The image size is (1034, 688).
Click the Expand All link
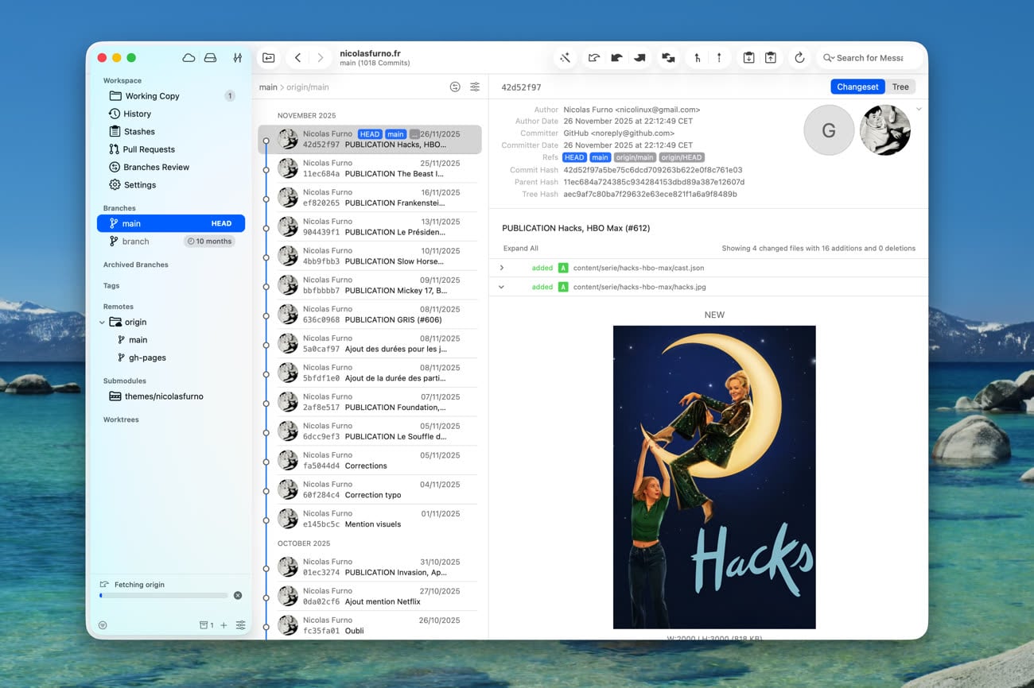(x=520, y=248)
